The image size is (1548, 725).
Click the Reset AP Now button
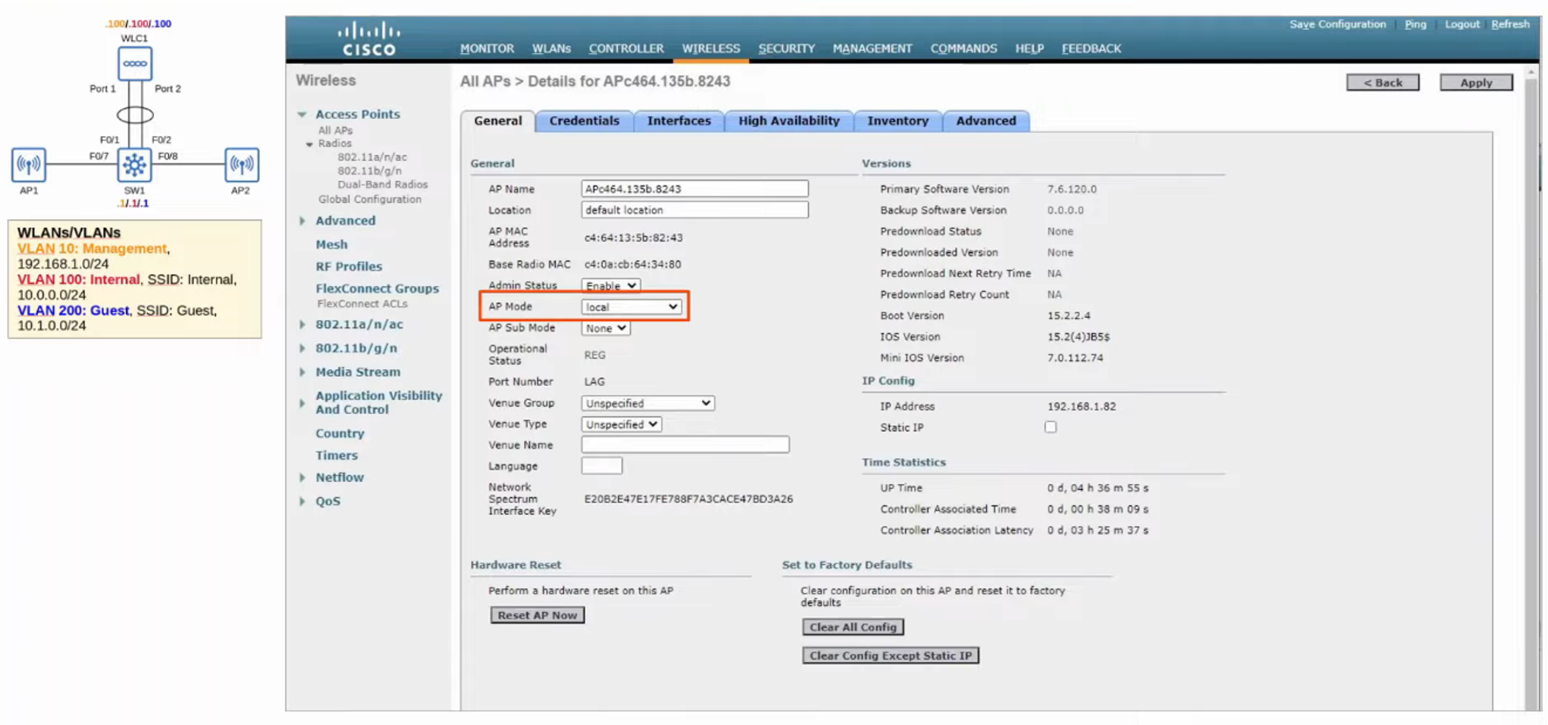click(537, 615)
